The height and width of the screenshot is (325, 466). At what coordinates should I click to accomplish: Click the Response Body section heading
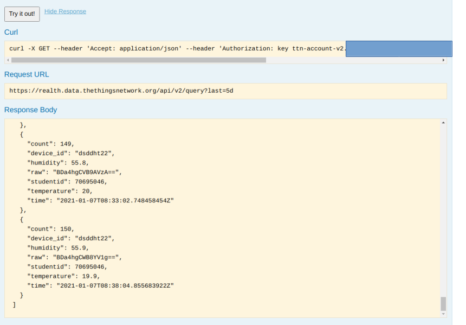tap(30, 110)
